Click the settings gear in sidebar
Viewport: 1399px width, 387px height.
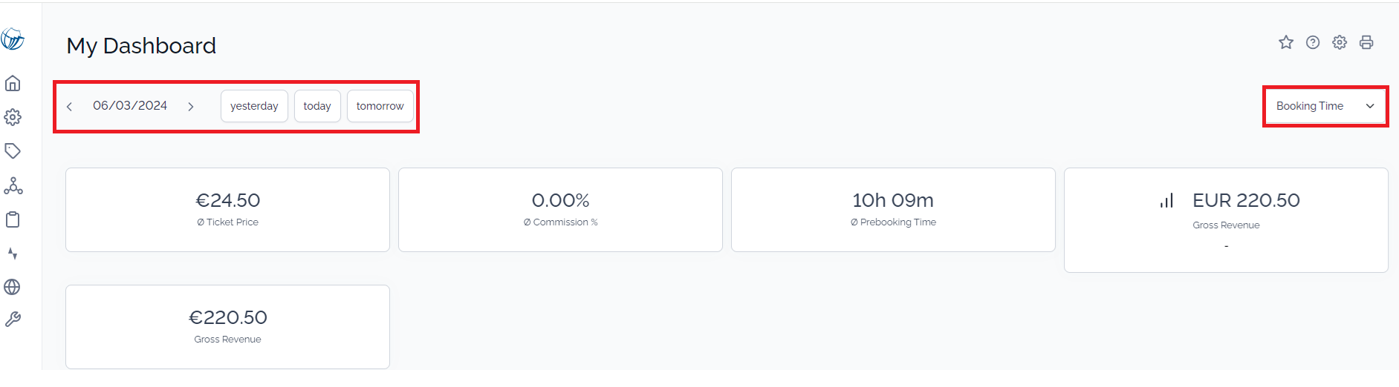13,117
